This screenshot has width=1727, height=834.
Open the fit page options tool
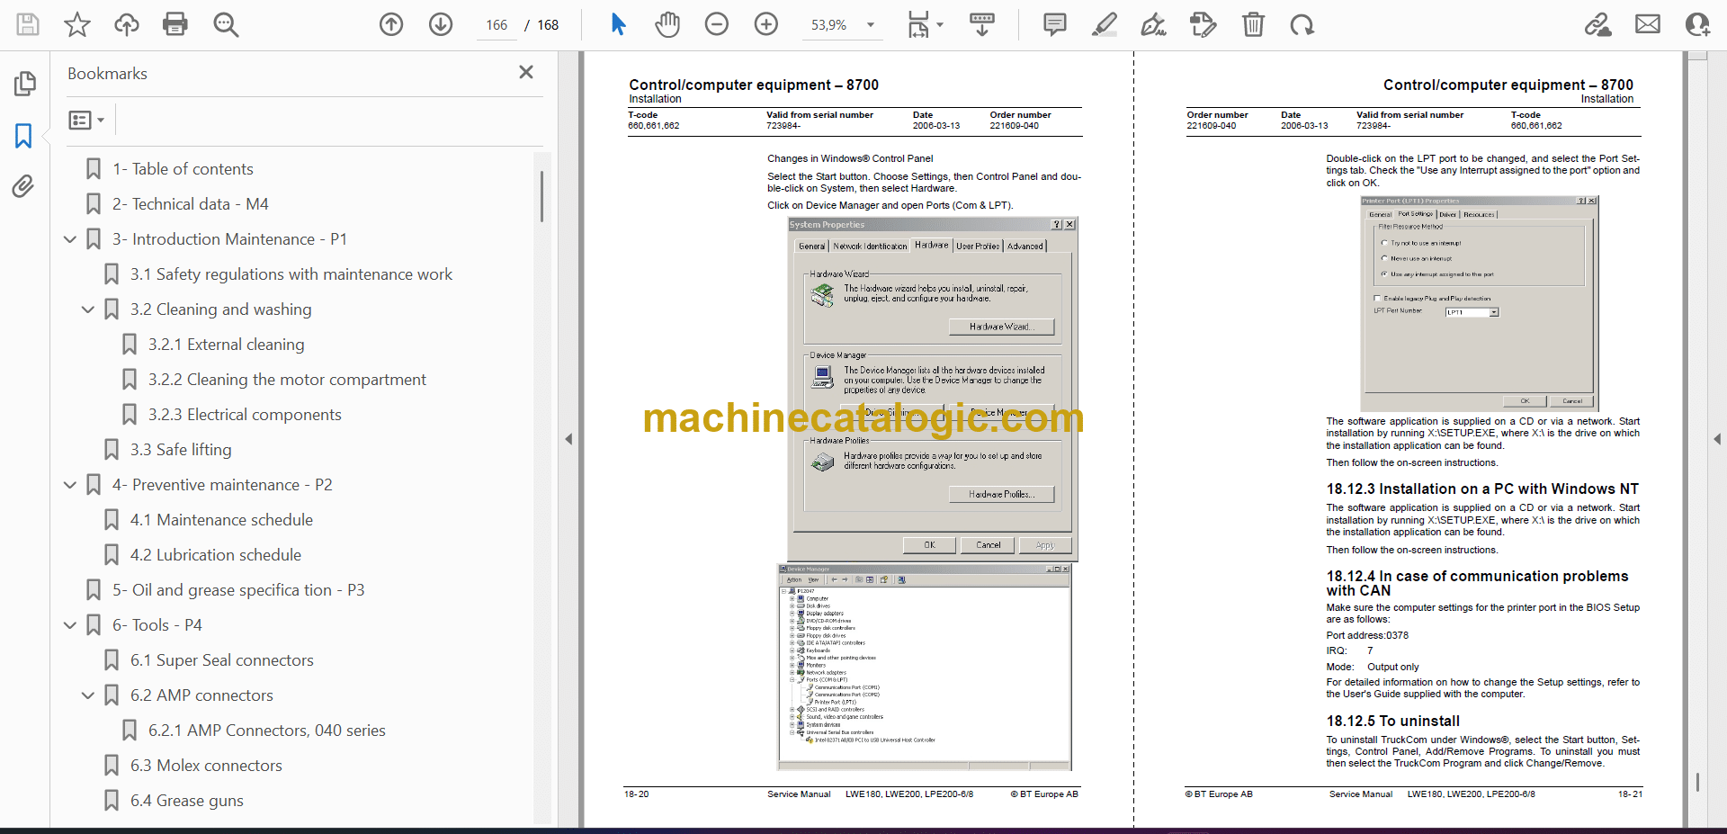pos(924,24)
